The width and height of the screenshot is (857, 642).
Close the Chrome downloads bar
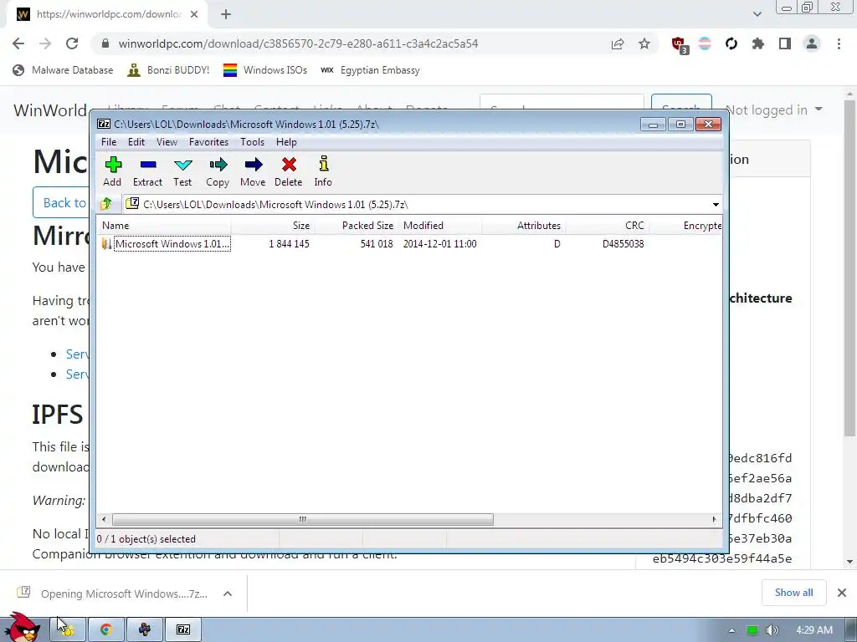[x=842, y=593]
